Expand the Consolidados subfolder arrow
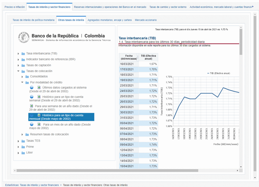 (22, 77)
